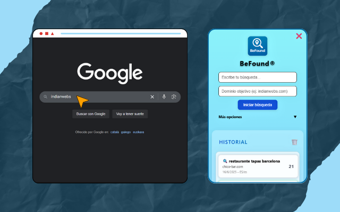Click the BeFound logo icon
Image resolution: width=340 pixels, height=212 pixels.
pyautogui.click(x=257, y=46)
